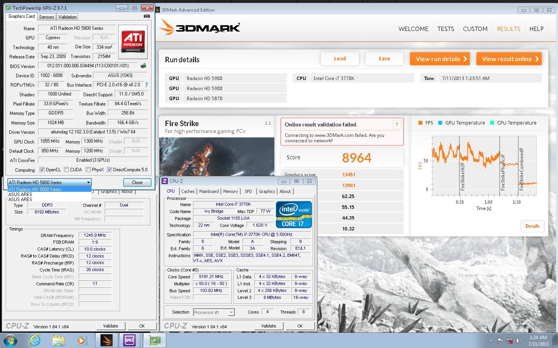Viewport: 558px width, 348px height.
Task: Launch Internet Explorer from the taskbar
Action: coord(35,340)
